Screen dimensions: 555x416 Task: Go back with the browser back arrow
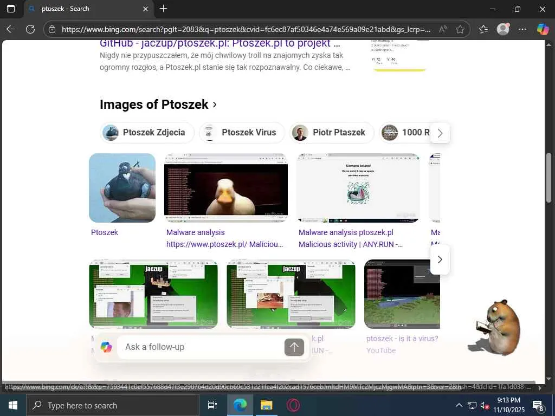click(11, 29)
